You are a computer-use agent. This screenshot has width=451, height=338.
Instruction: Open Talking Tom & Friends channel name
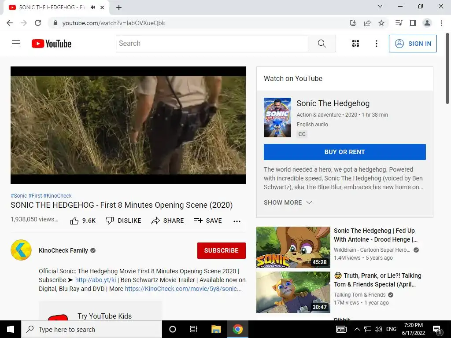coord(359,294)
